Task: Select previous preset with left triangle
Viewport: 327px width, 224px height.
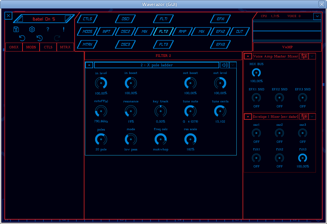Action: [x=20, y=19]
